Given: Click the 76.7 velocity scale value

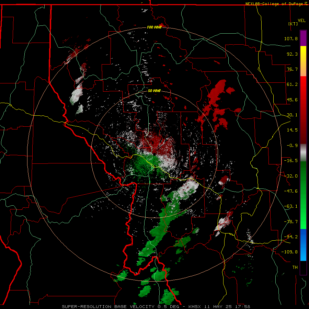Looking at the screenshot, I should click(x=292, y=69).
